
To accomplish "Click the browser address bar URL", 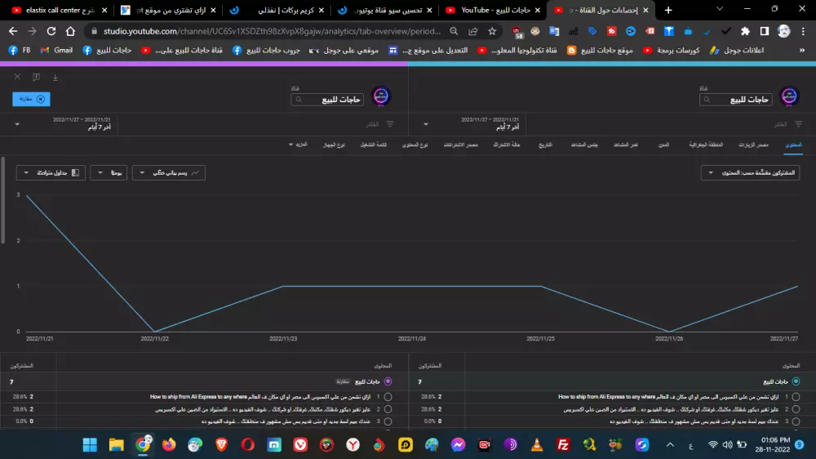I will click(x=272, y=31).
